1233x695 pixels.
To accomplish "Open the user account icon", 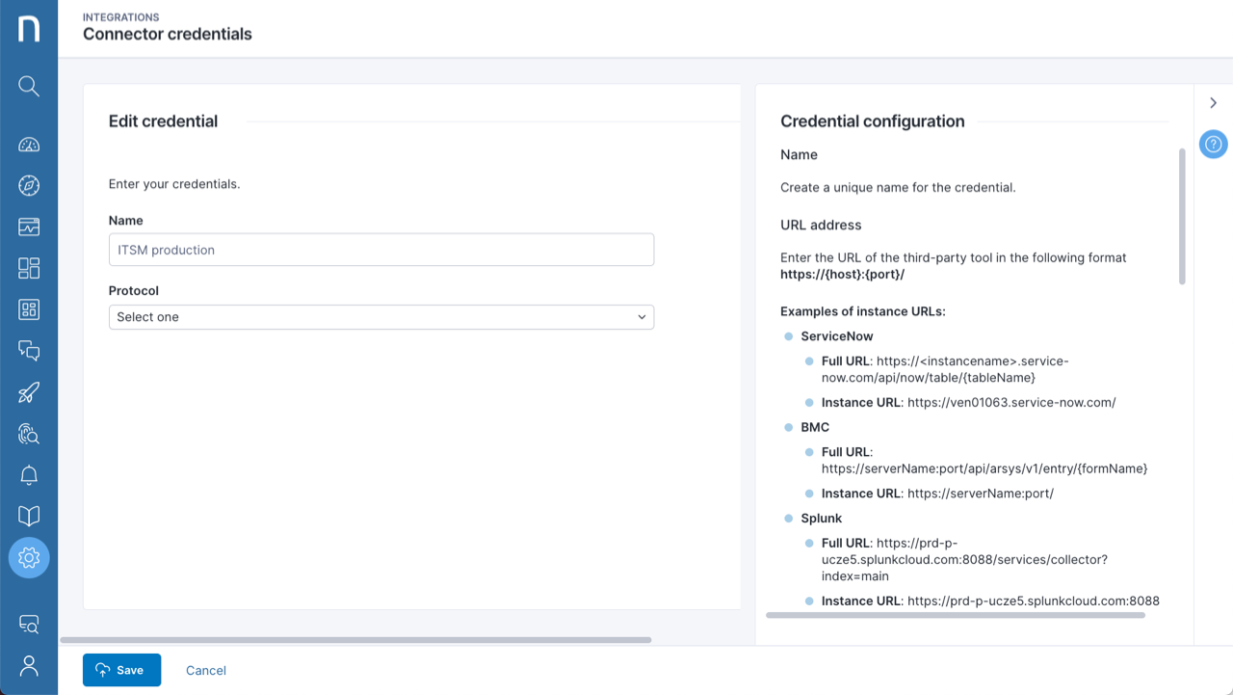I will pyautogui.click(x=29, y=666).
